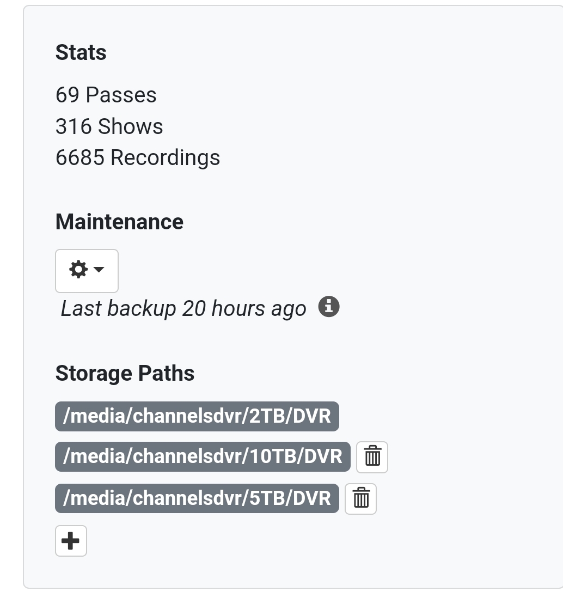
Task: Click the number 69 in Stats
Action: pos(68,95)
